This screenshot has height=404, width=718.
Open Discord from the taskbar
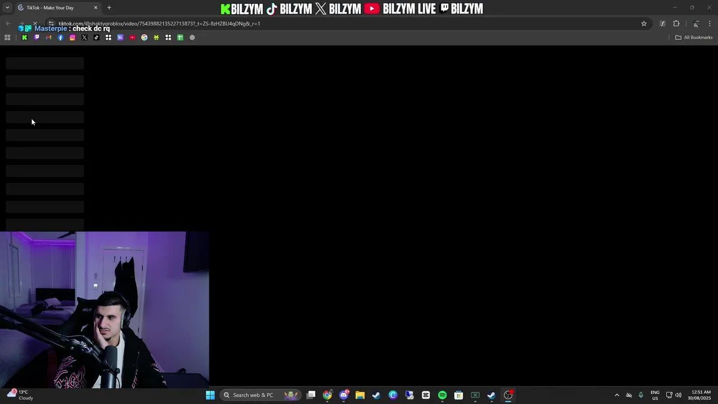coord(344,395)
